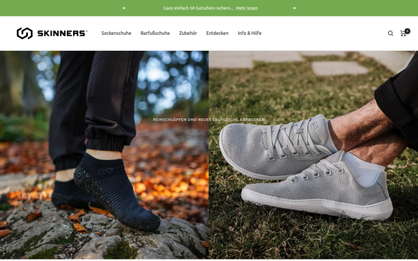Open the Sockenschuhe menu
The image size is (418, 261).
pyautogui.click(x=116, y=33)
